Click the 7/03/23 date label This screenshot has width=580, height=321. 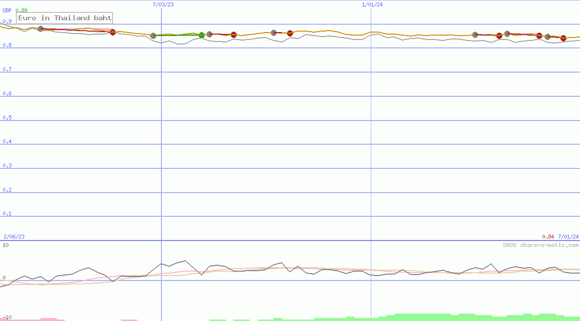(x=163, y=4)
